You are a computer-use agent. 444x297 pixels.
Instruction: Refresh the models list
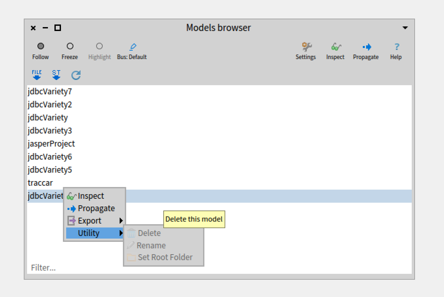76,75
